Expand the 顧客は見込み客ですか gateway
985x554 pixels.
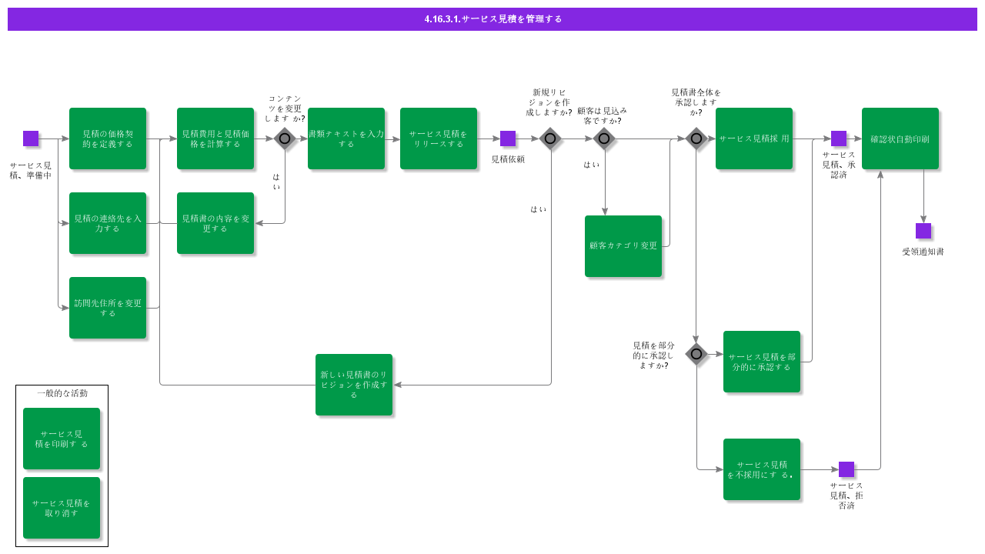pyautogui.click(x=604, y=138)
